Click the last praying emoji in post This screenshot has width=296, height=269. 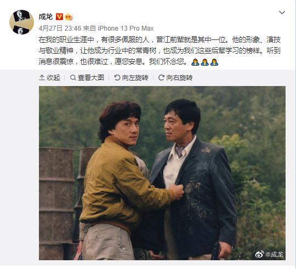[214, 62]
